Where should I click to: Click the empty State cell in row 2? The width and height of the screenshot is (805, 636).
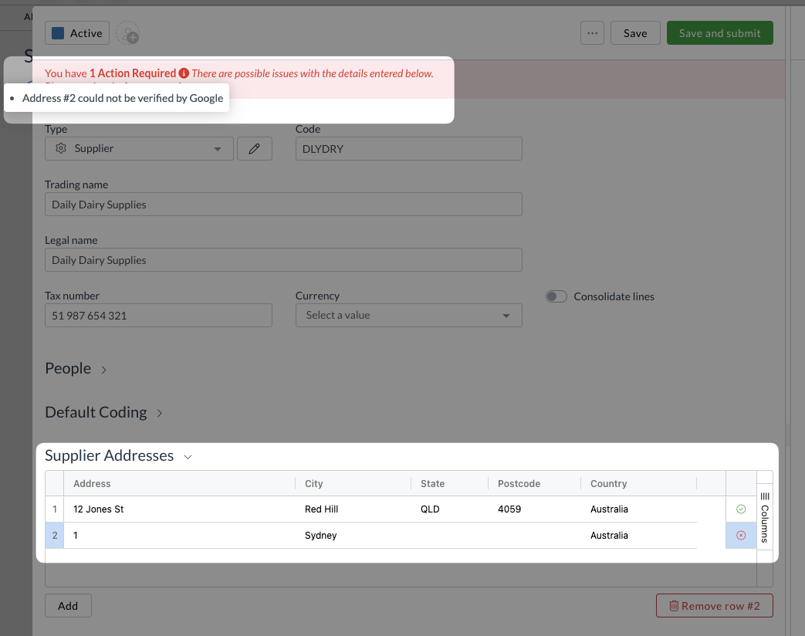(449, 536)
